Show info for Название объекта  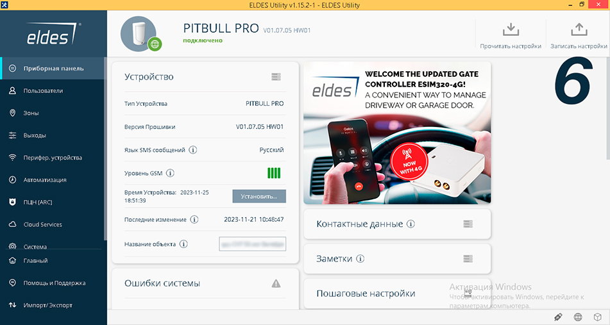point(183,244)
